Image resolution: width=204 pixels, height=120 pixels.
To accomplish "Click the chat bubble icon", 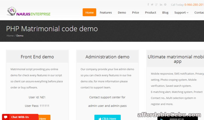I will (6, 117).
